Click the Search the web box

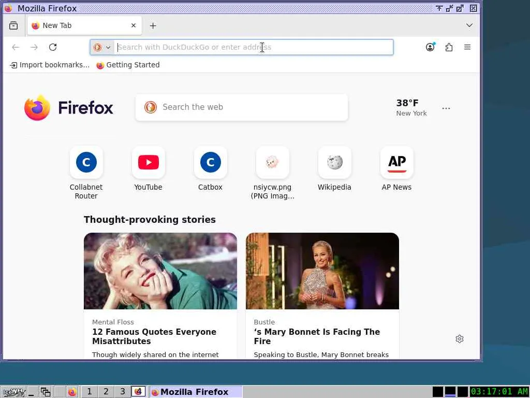(x=241, y=107)
